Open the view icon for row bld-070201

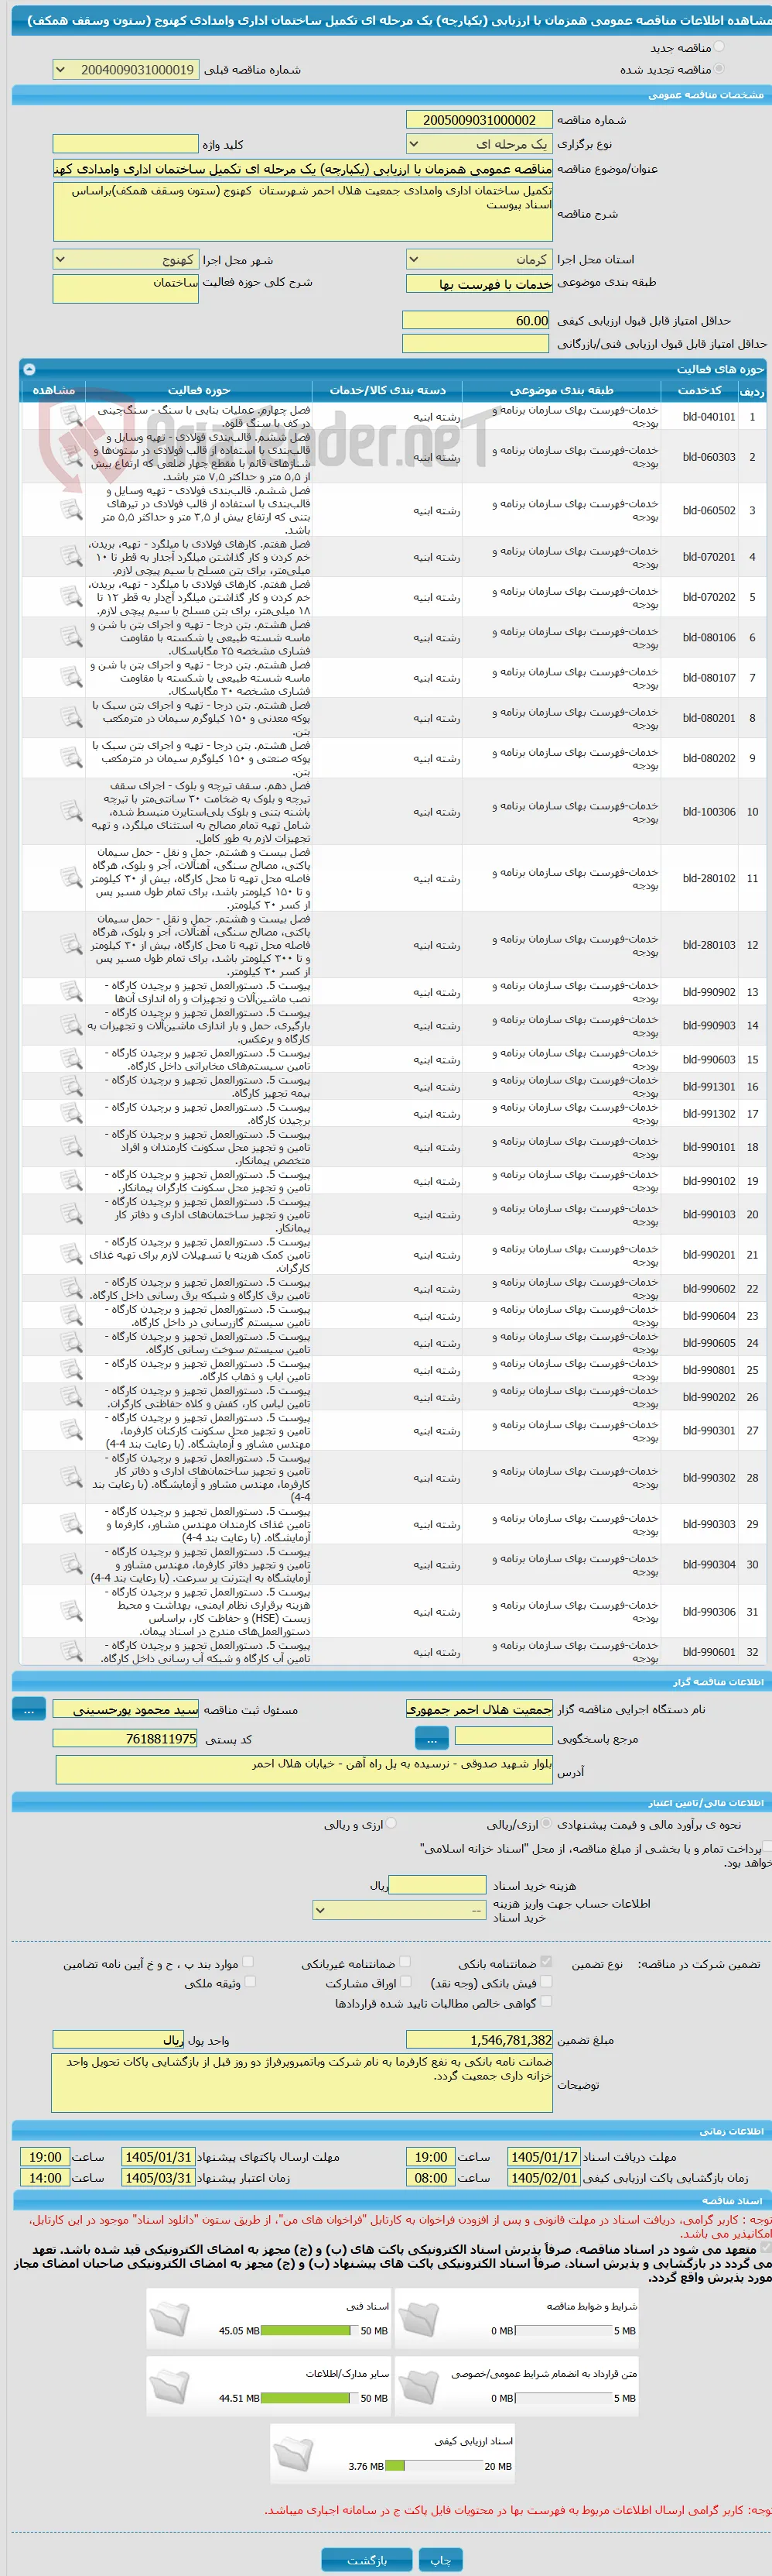(x=71, y=557)
